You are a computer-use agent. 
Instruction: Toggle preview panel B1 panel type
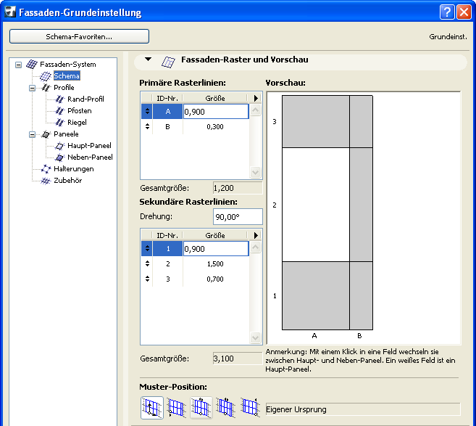coord(362,295)
